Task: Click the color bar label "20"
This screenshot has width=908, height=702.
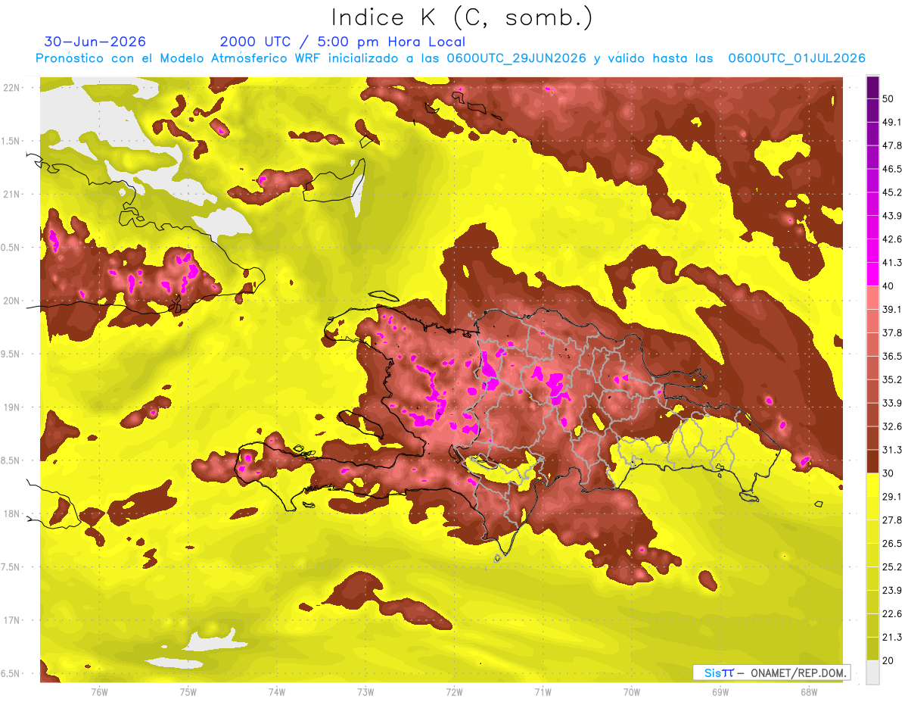Action: [x=888, y=660]
